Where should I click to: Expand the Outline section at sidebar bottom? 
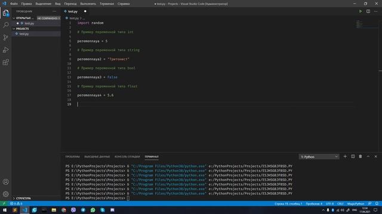[x=14, y=198]
